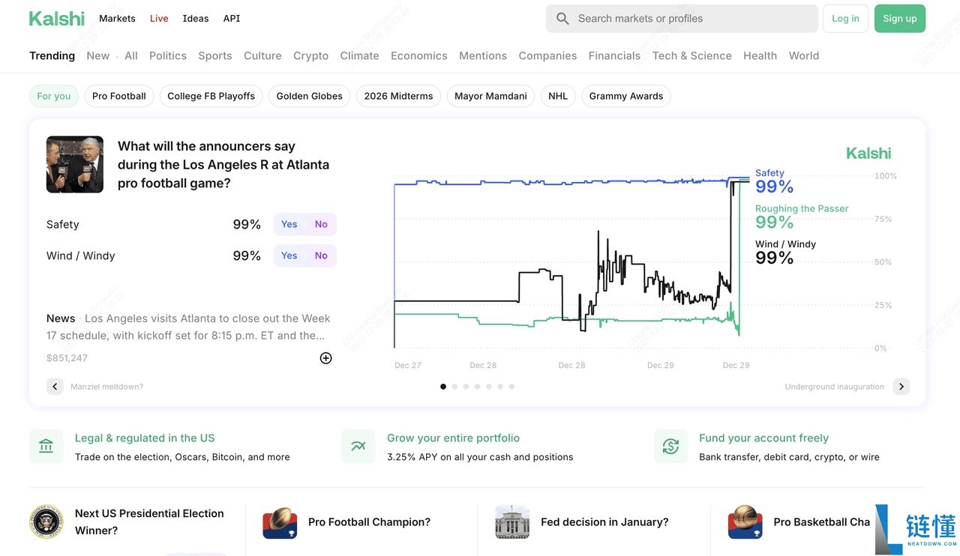This screenshot has width=960, height=556.
Task: Open the Pro Basketball trophy icon
Action: 745,522
